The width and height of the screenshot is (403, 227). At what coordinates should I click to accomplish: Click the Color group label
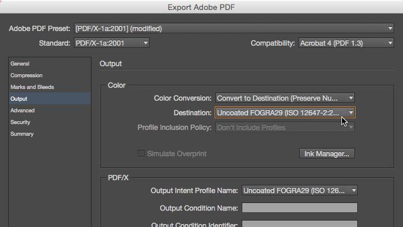(117, 85)
